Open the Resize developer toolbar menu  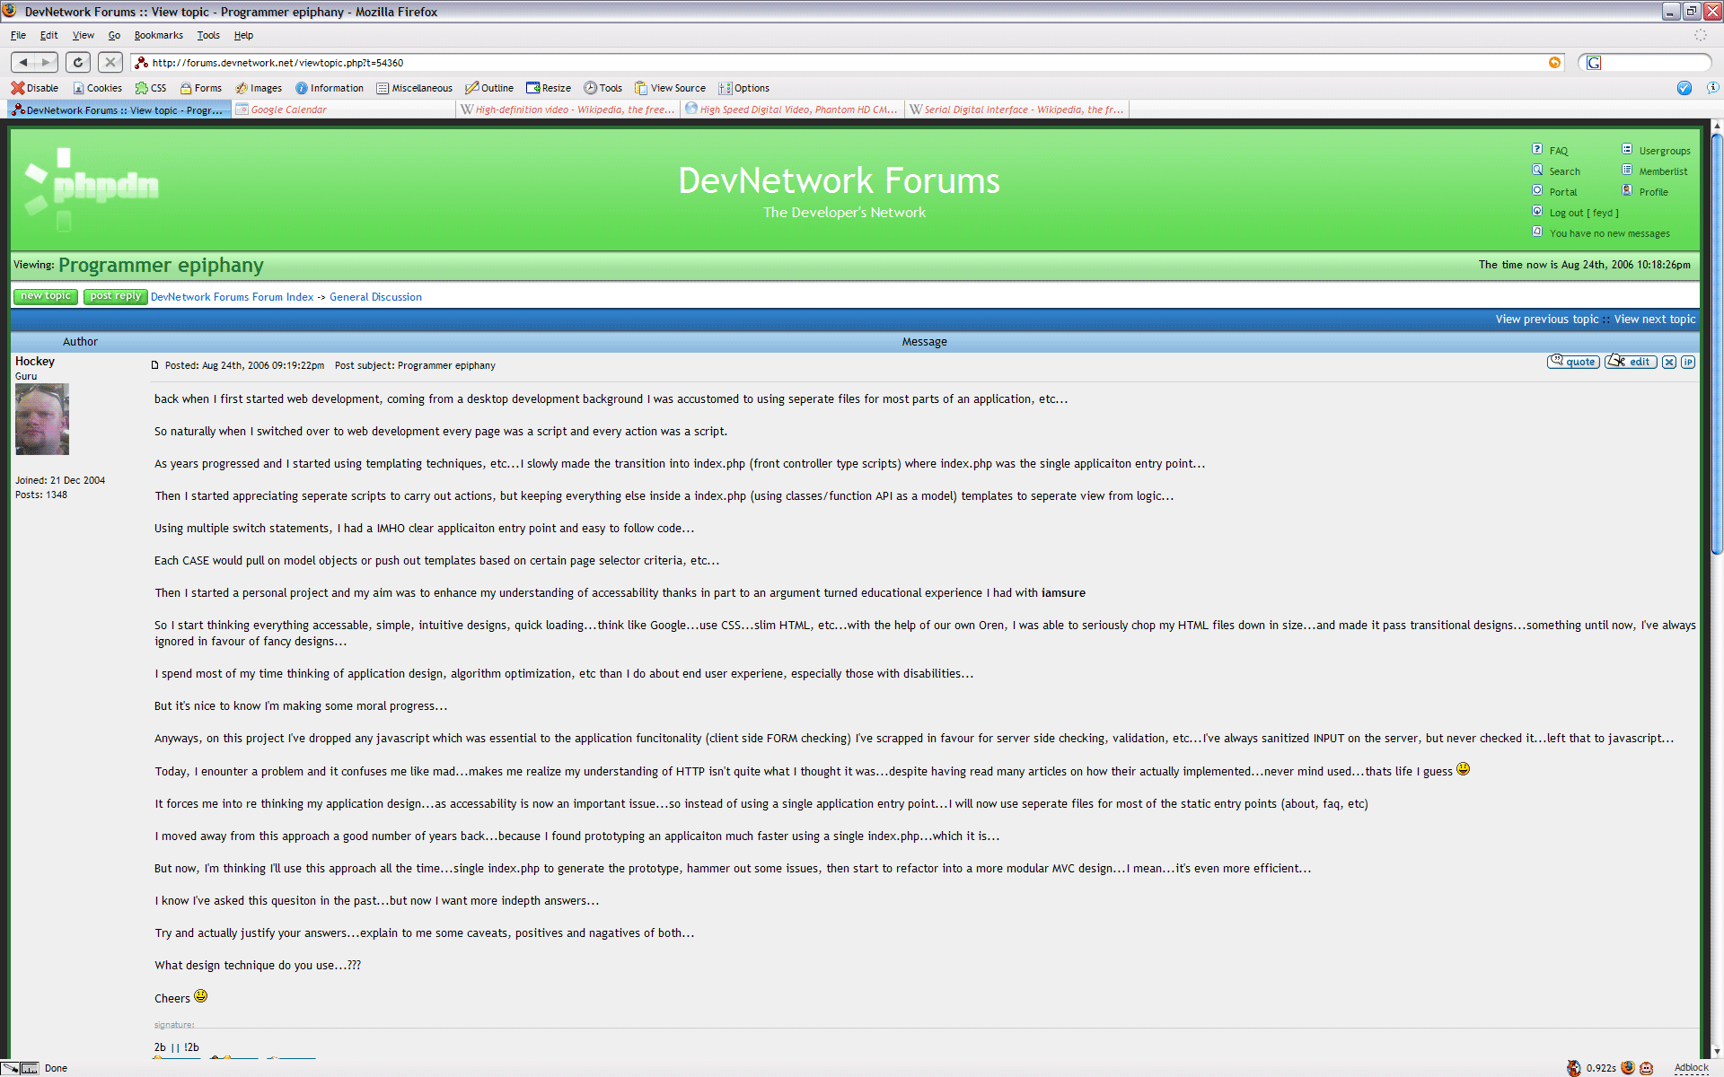click(549, 88)
